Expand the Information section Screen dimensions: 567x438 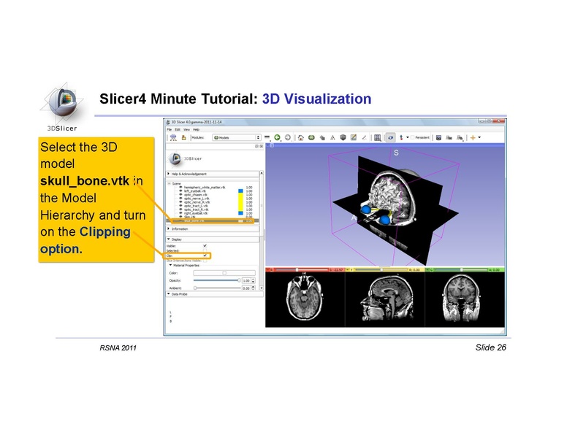213,229
